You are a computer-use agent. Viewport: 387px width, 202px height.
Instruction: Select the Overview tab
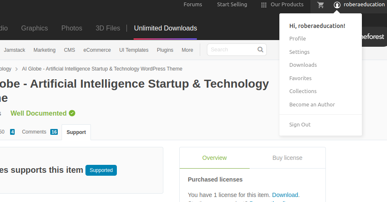click(x=214, y=158)
